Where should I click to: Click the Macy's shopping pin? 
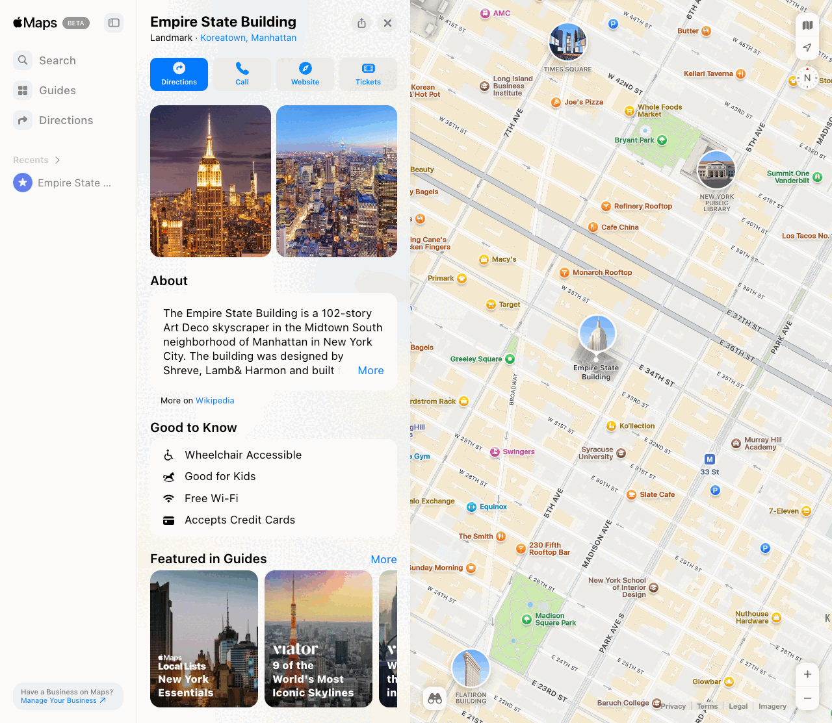pos(484,259)
